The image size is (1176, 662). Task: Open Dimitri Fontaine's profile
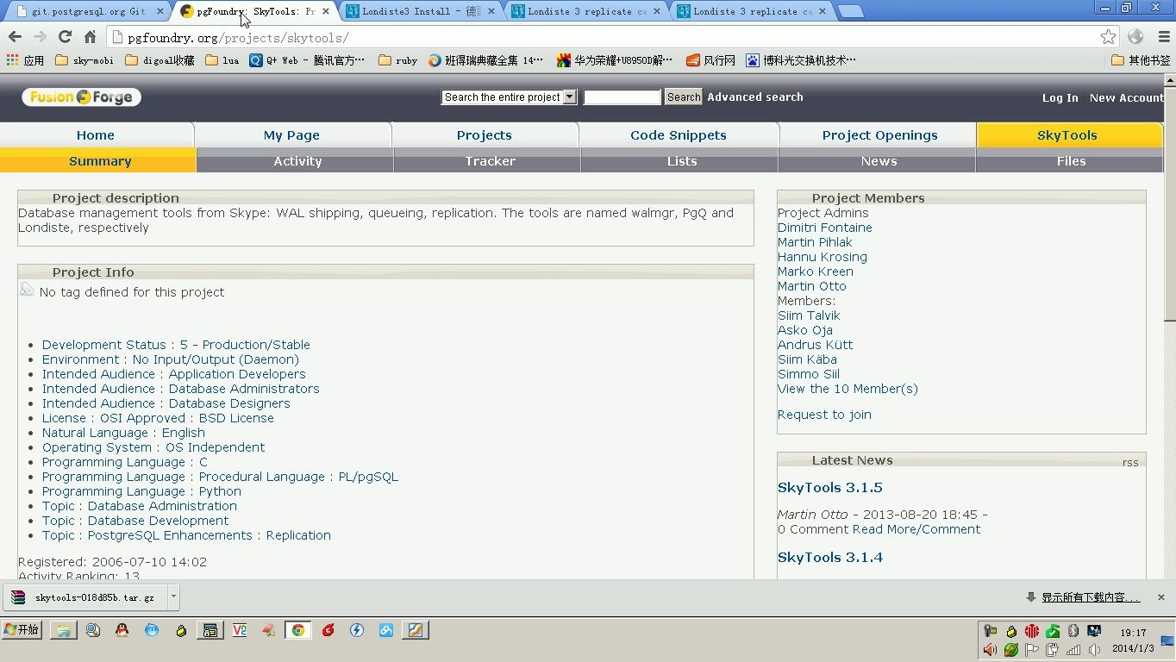(825, 228)
